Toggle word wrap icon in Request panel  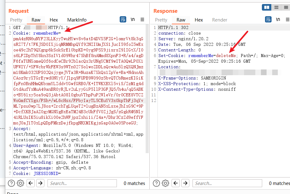point(123,19)
